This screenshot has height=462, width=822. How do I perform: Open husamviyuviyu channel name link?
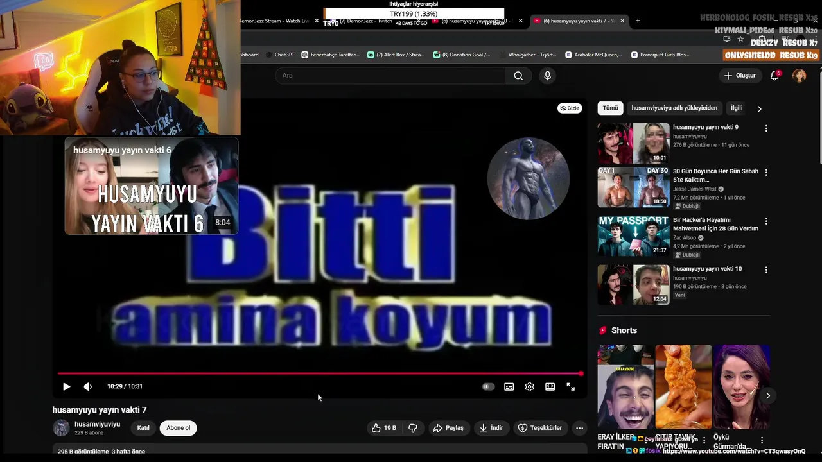point(97,424)
